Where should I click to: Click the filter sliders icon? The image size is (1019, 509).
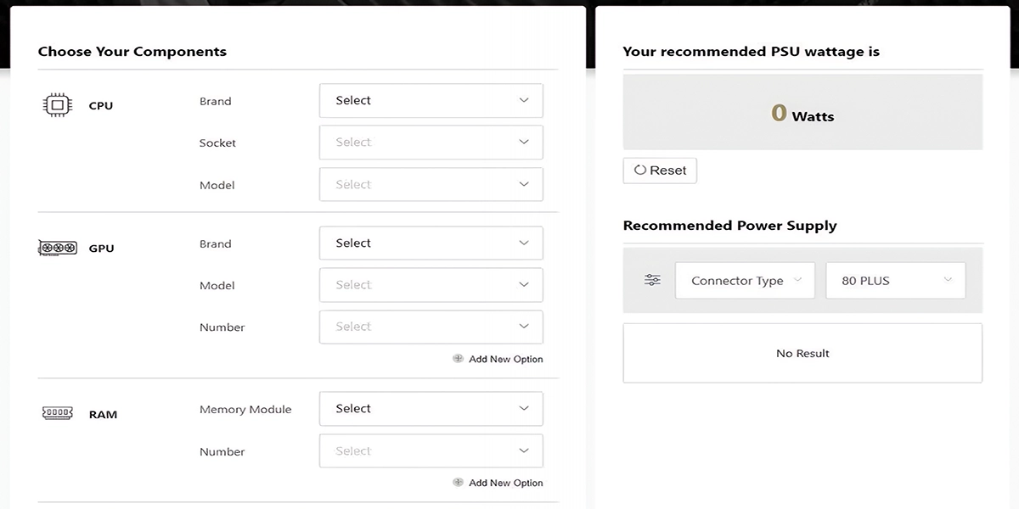(652, 280)
